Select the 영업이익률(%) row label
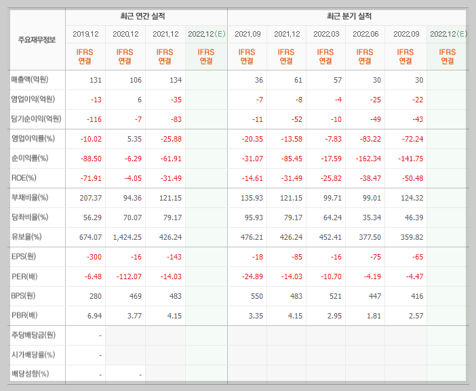Screen dimensions: 476x391 tap(33, 139)
